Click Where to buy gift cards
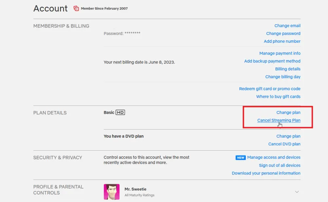 [x=278, y=97]
